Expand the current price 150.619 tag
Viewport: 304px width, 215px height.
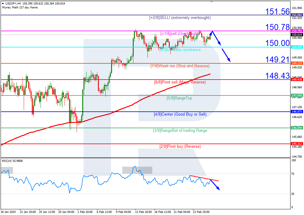[296, 35]
